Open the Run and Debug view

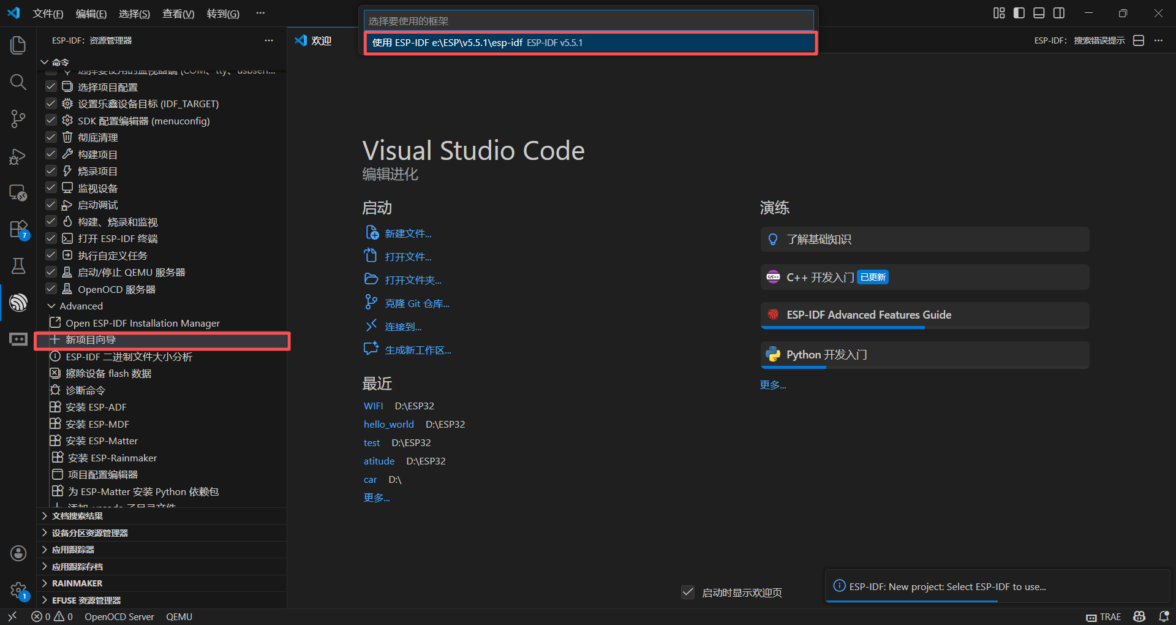(x=18, y=156)
